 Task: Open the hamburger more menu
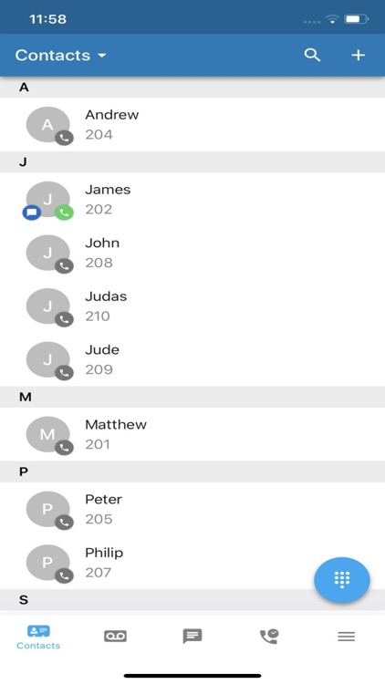pyautogui.click(x=346, y=637)
